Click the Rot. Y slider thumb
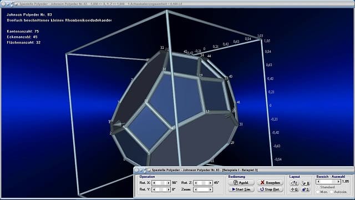355x200 pixels. click(161, 189)
